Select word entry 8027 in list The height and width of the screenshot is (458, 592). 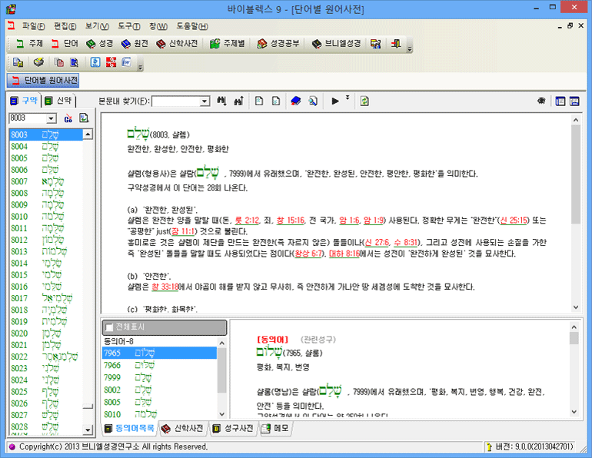(x=45, y=416)
